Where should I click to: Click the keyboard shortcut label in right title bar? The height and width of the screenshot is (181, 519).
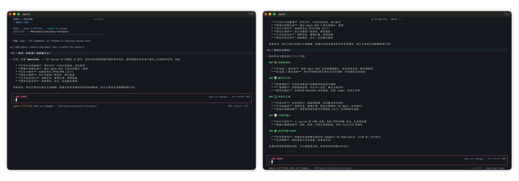[507, 14]
